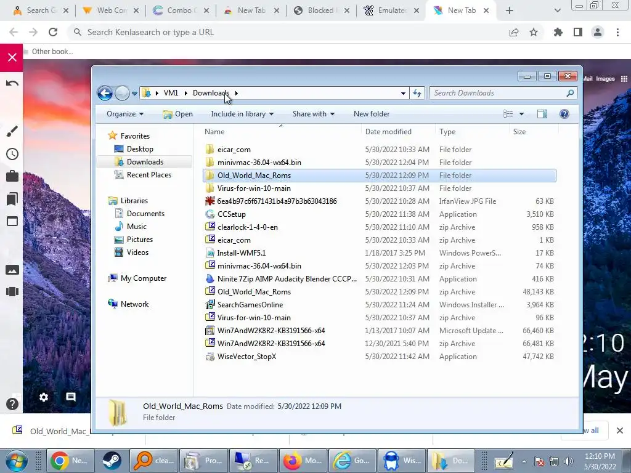Select the CCSetup application
The width and height of the screenshot is (631, 473).
pyautogui.click(x=379, y=214)
